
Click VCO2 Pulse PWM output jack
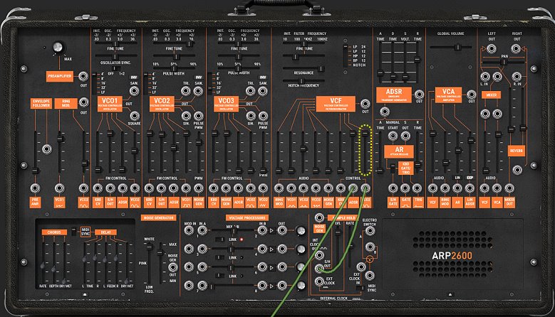[199, 116]
